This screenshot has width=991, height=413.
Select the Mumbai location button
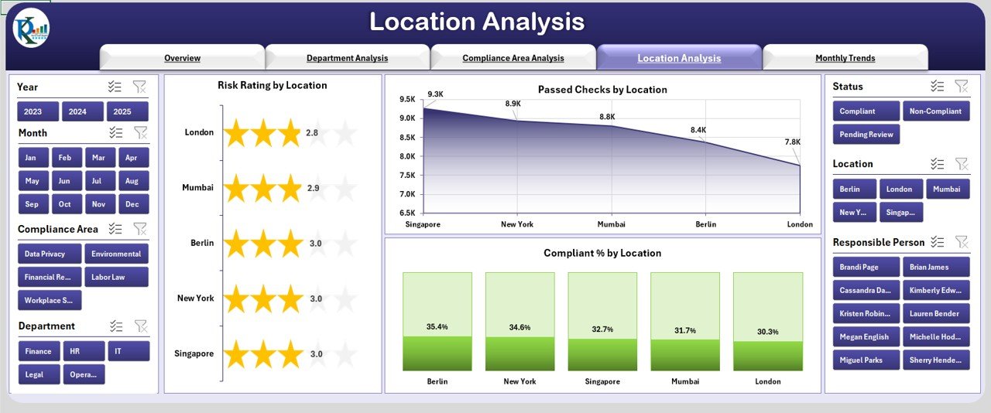point(946,189)
